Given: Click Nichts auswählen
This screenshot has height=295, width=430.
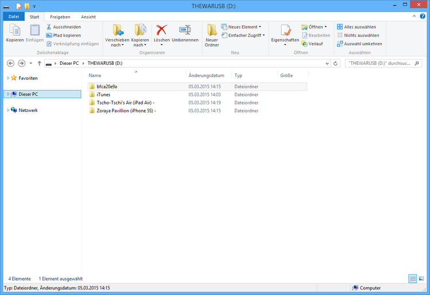Looking at the screenshot, I should click(358, 36).
